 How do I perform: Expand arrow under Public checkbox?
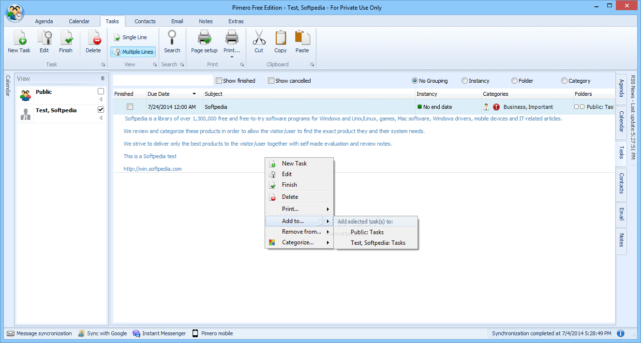pyautogui.click(x=101, y=100)
